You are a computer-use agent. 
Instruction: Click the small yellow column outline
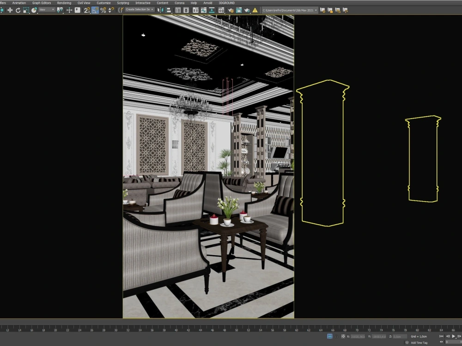(x=423, y=159)
